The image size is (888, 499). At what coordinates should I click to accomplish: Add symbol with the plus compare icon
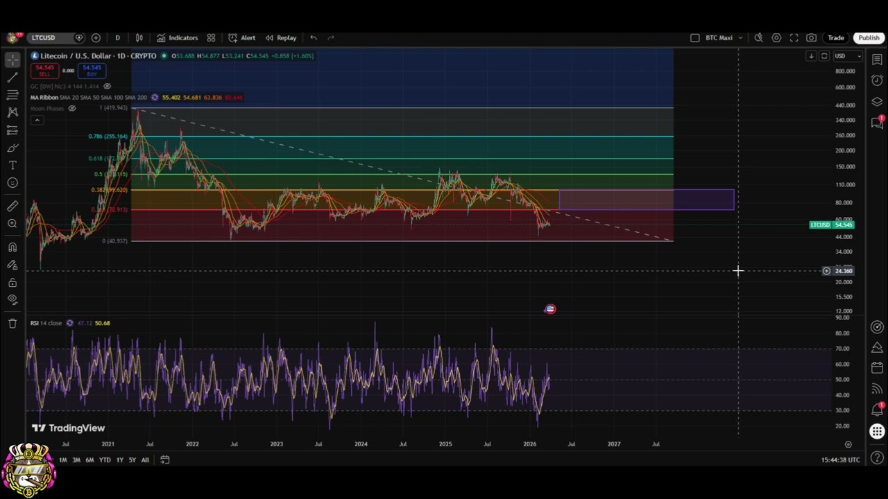tap(96, 37)
